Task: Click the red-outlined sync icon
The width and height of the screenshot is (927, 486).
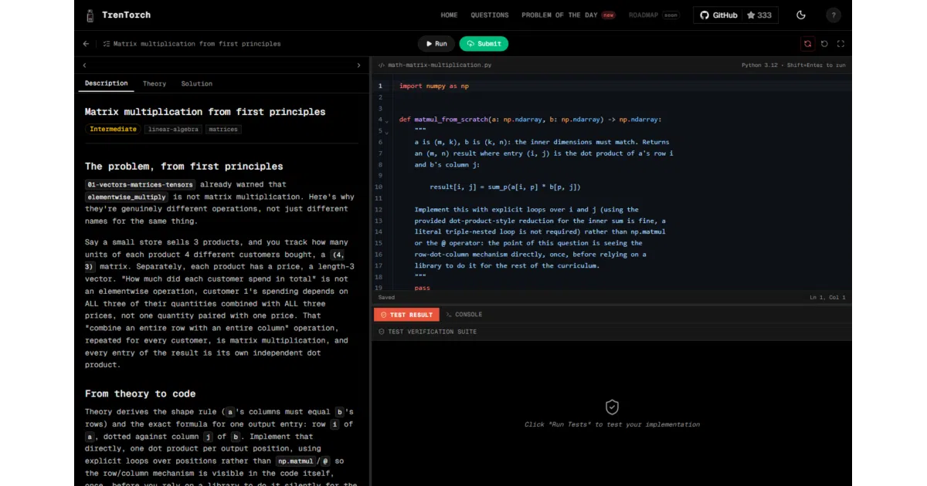Action: tap(808, 44)
